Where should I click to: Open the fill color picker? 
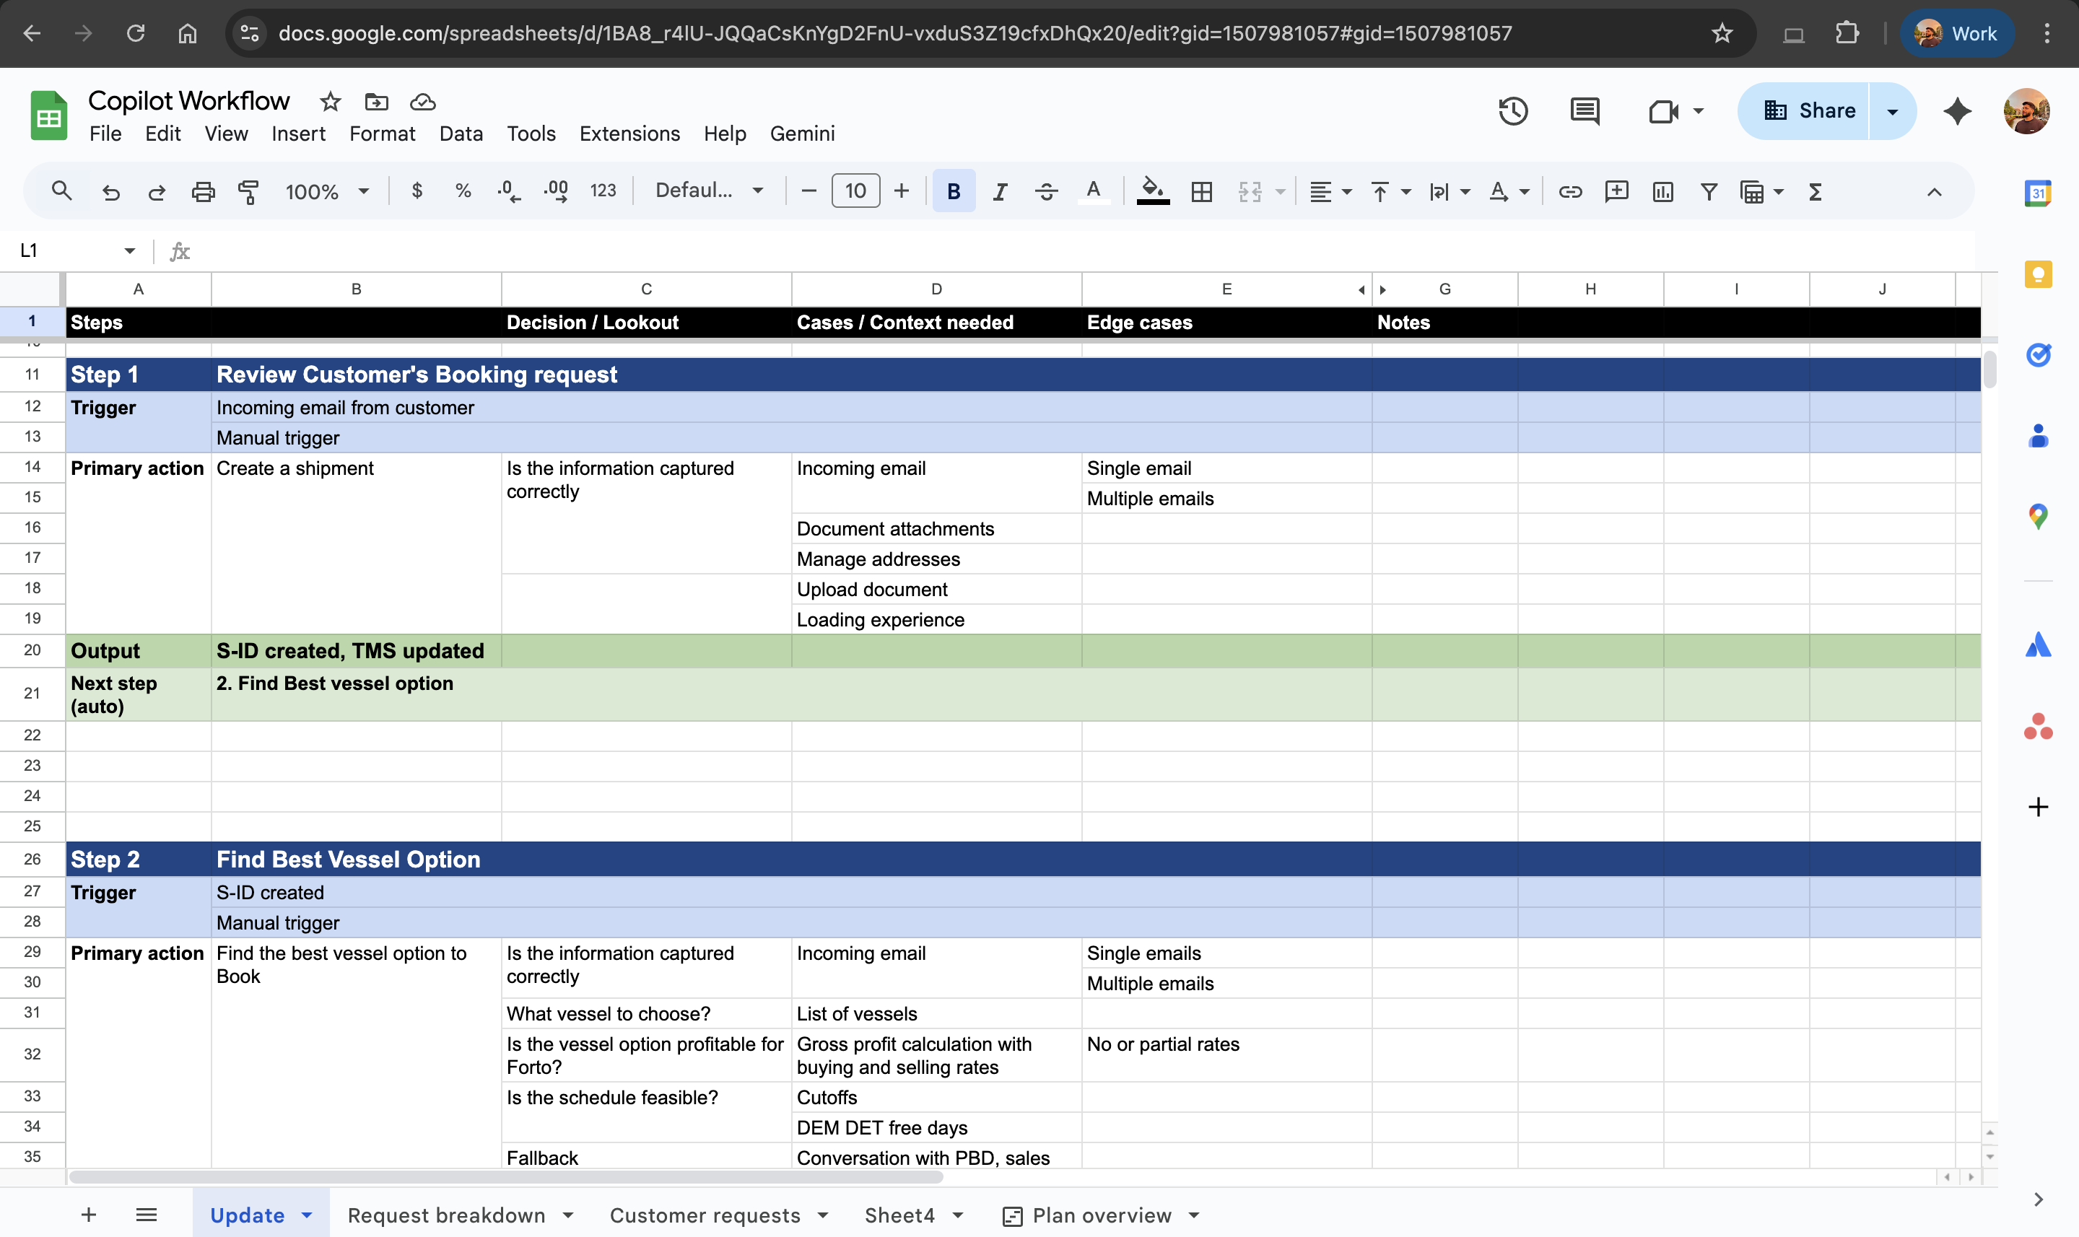(x=1151, y=191)
